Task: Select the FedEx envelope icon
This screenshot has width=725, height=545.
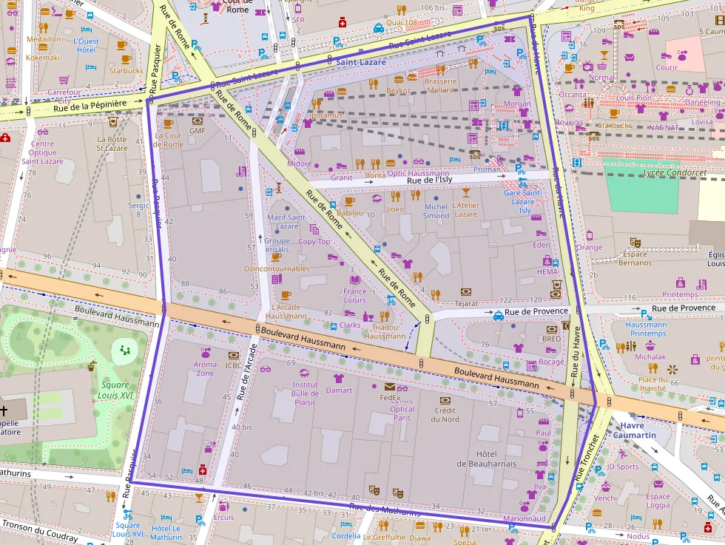Action: [390, 386]
